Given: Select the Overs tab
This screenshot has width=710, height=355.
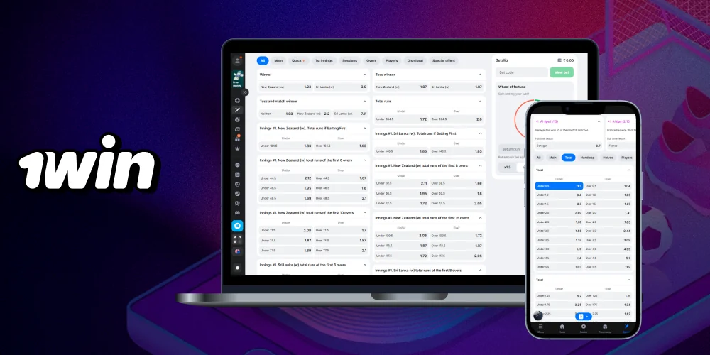Looking at the screenshot, I should tap(371, 60).
